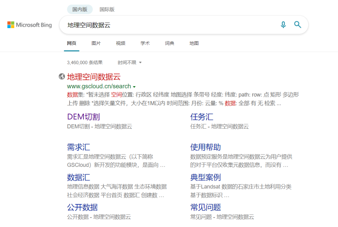Viewport: 338px width, 227px height.
Task: Open the 典型案例 sublink
Action: point(205,177)
